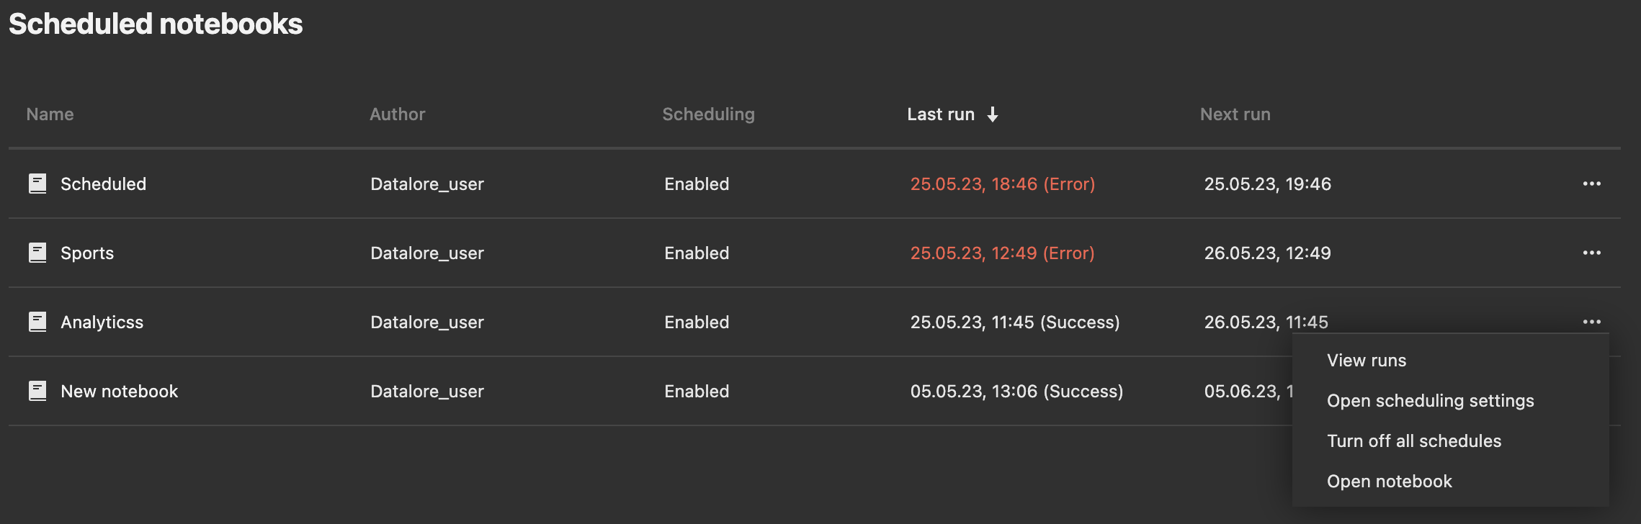Open the ellipsis menu for Sports notebook
This screenshot has width=1641, height=524.
[x=1592, y=252]
